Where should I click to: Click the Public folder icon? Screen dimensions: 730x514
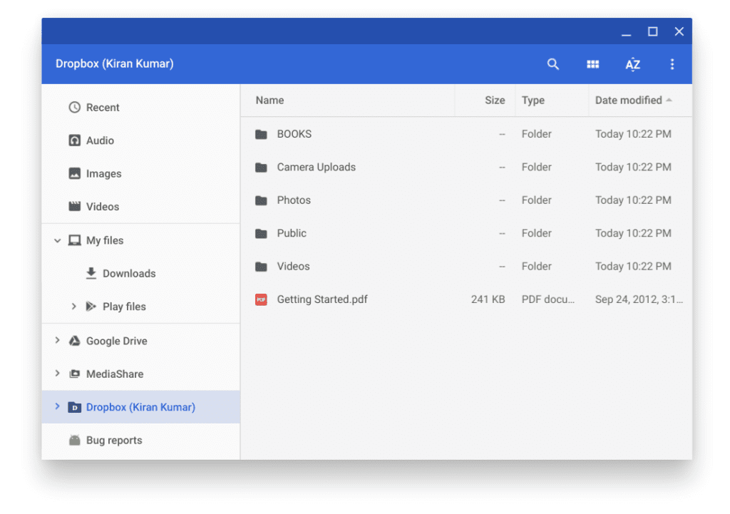click(261, 234)
